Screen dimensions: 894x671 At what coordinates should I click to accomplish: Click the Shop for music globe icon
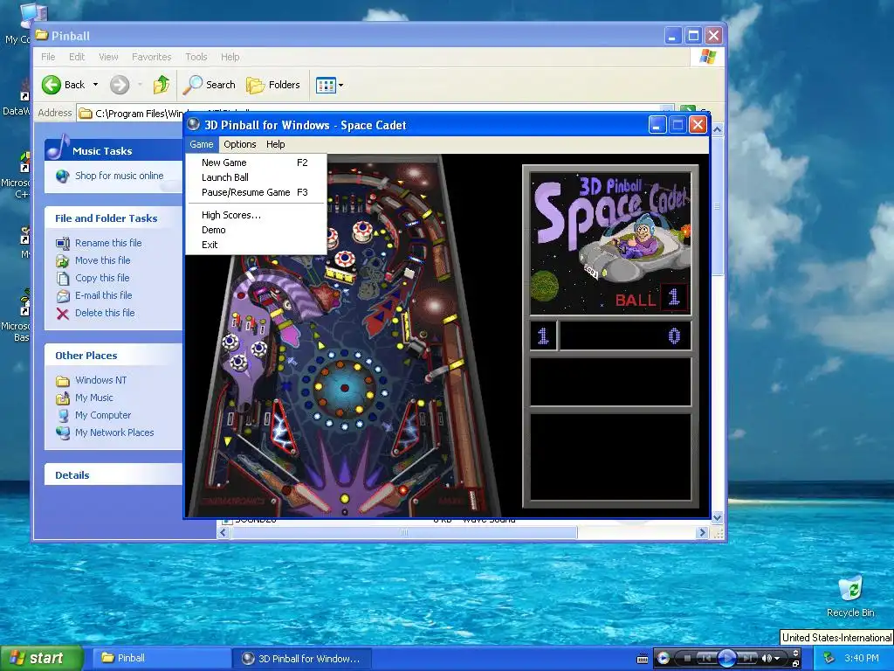click(x=63, y=176)
